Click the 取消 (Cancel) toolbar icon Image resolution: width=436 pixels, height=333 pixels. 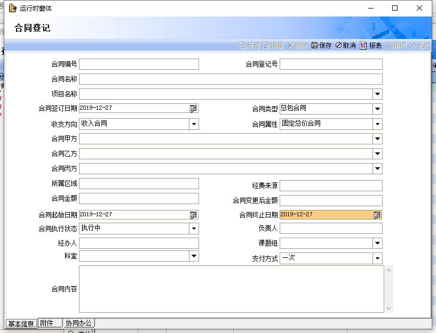(346, 46)
